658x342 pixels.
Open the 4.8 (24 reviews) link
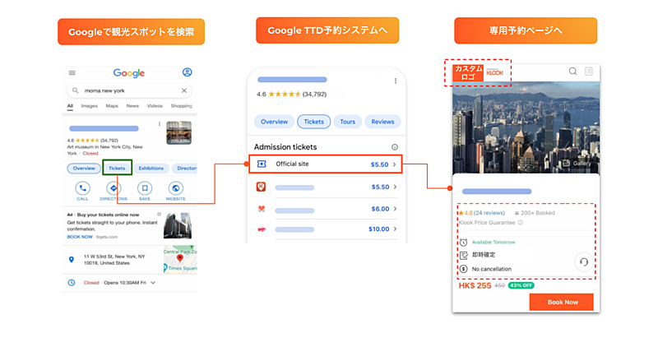pos(482,213)
